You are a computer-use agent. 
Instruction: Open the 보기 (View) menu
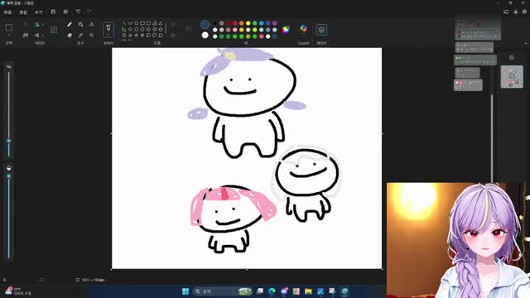pyautogui.click(x=39, y=12)
